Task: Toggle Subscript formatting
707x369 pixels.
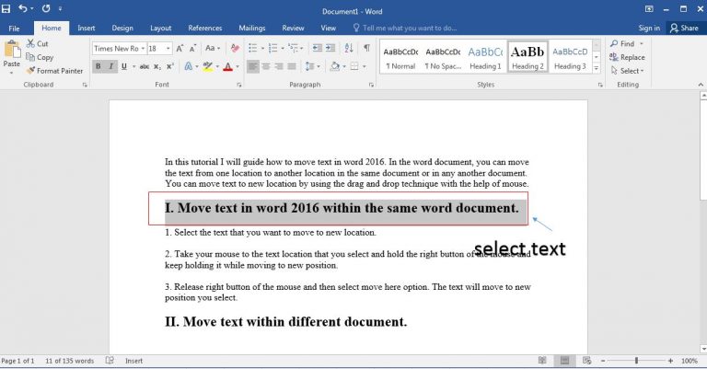Action: [x=156, y=66]
